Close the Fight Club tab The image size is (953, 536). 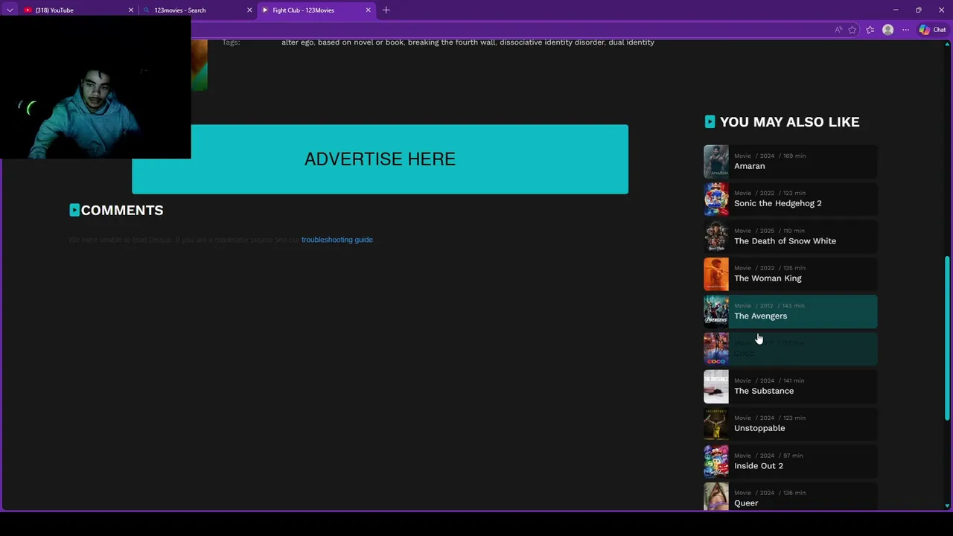point(368,10)
